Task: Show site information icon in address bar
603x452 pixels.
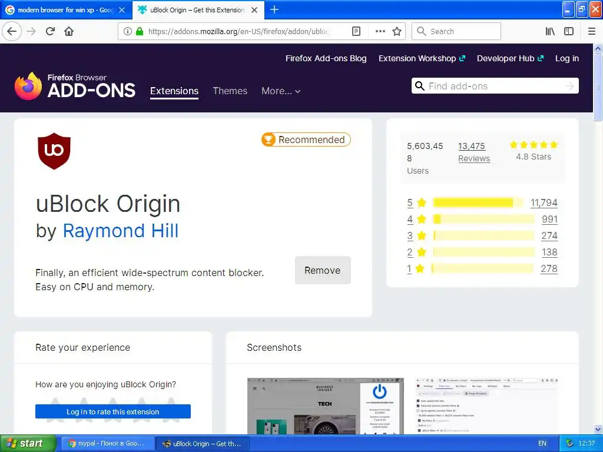Action: point(128,31)
